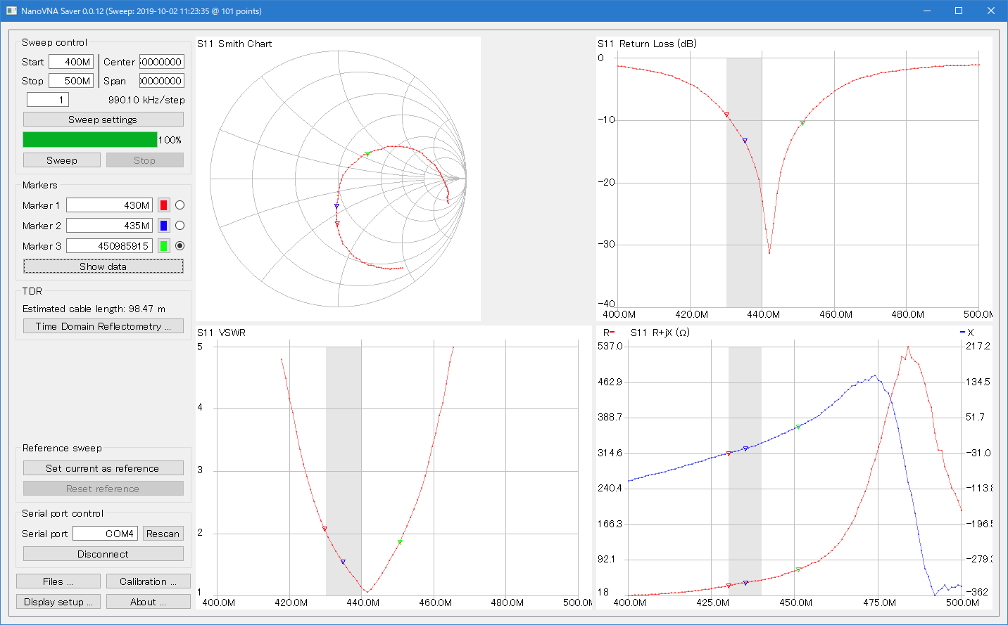Click the blue marker on the VSWR curve

pos(343,562)
